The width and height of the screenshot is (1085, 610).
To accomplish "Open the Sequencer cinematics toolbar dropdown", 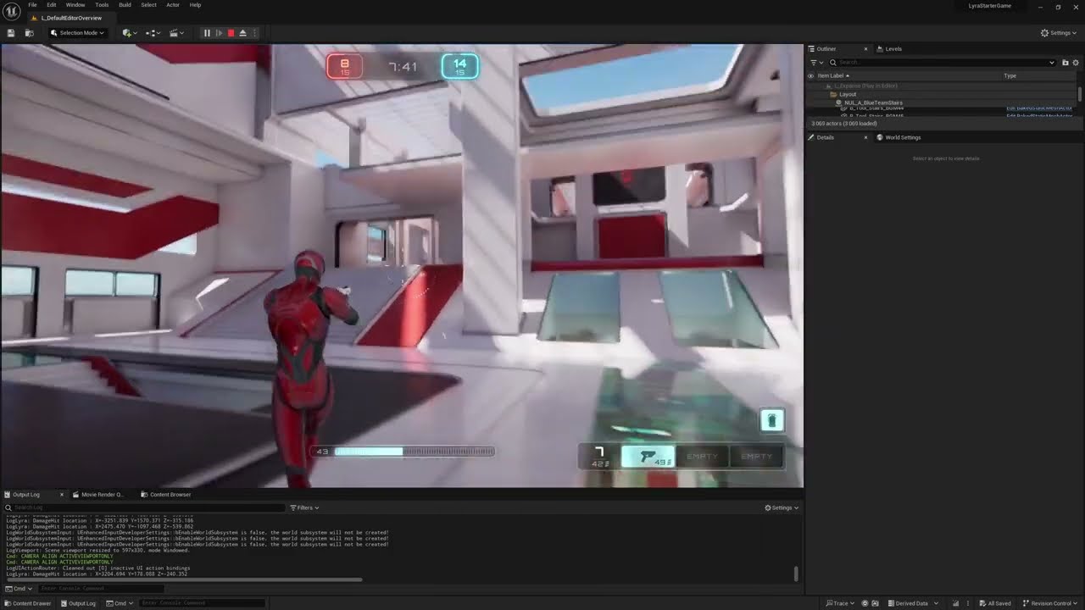I will pos(176,33).
